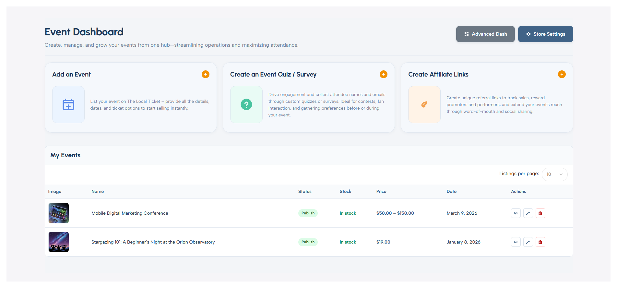Click the $19.00 price
Image resolution: width=617 pixels, height=288 pixels.
click(x=383, y=242)
